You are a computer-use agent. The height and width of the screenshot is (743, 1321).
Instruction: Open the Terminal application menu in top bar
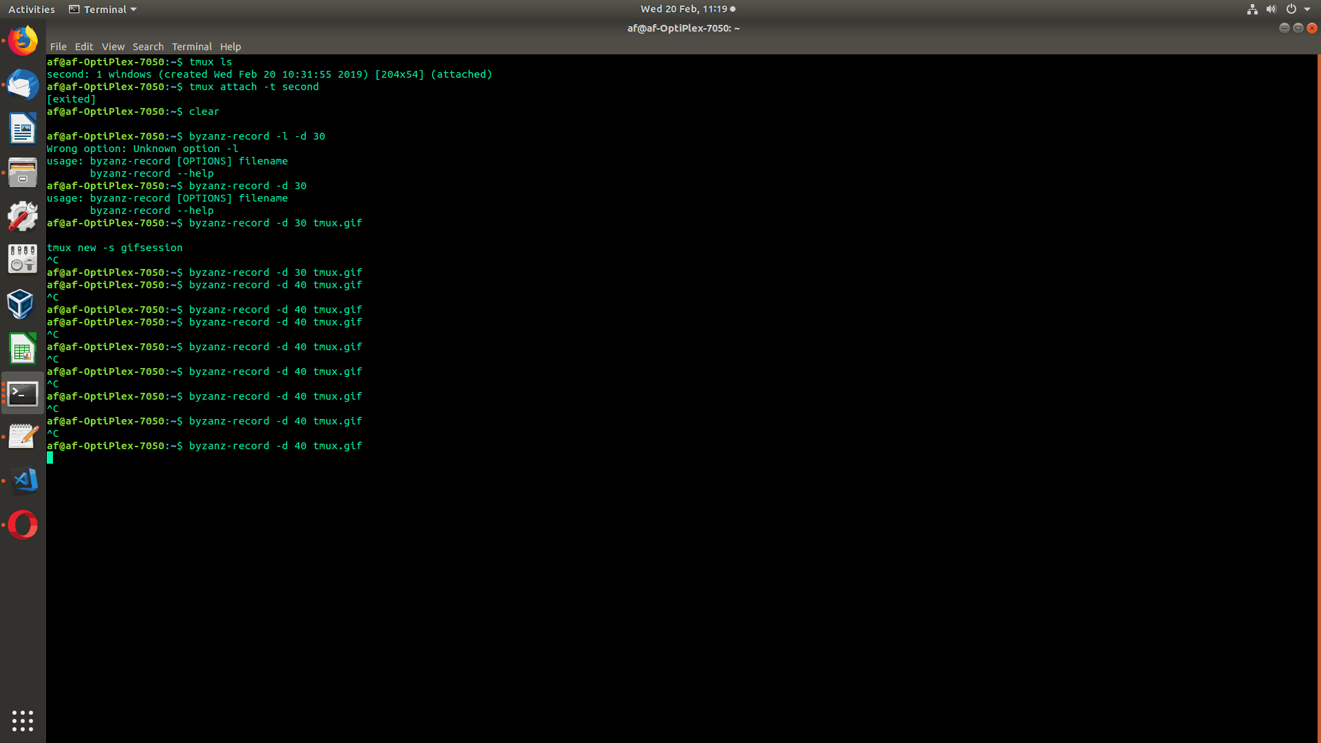(102, 9)
